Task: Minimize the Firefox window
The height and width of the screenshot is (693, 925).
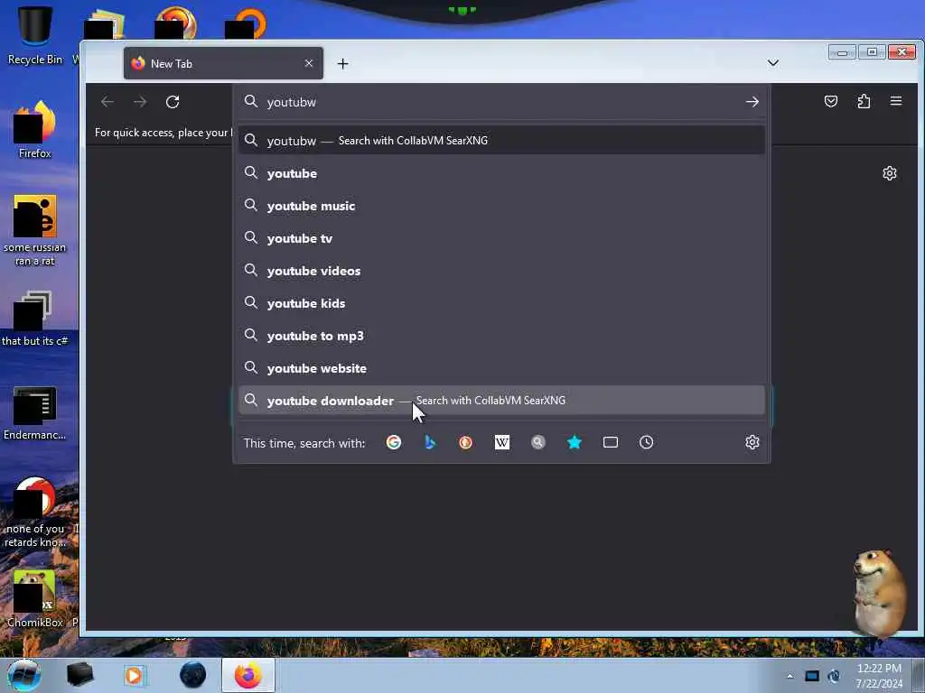Action: 842,52
